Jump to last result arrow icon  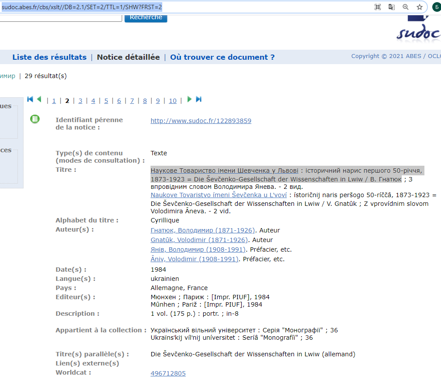point(199,99)
